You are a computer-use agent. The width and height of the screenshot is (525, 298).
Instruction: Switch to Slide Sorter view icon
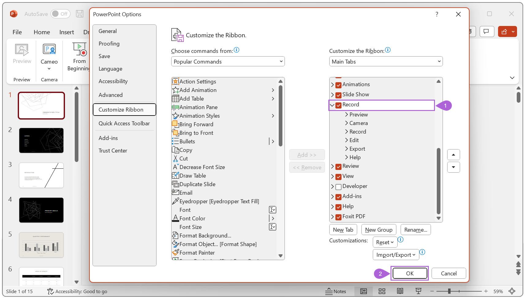382,291
